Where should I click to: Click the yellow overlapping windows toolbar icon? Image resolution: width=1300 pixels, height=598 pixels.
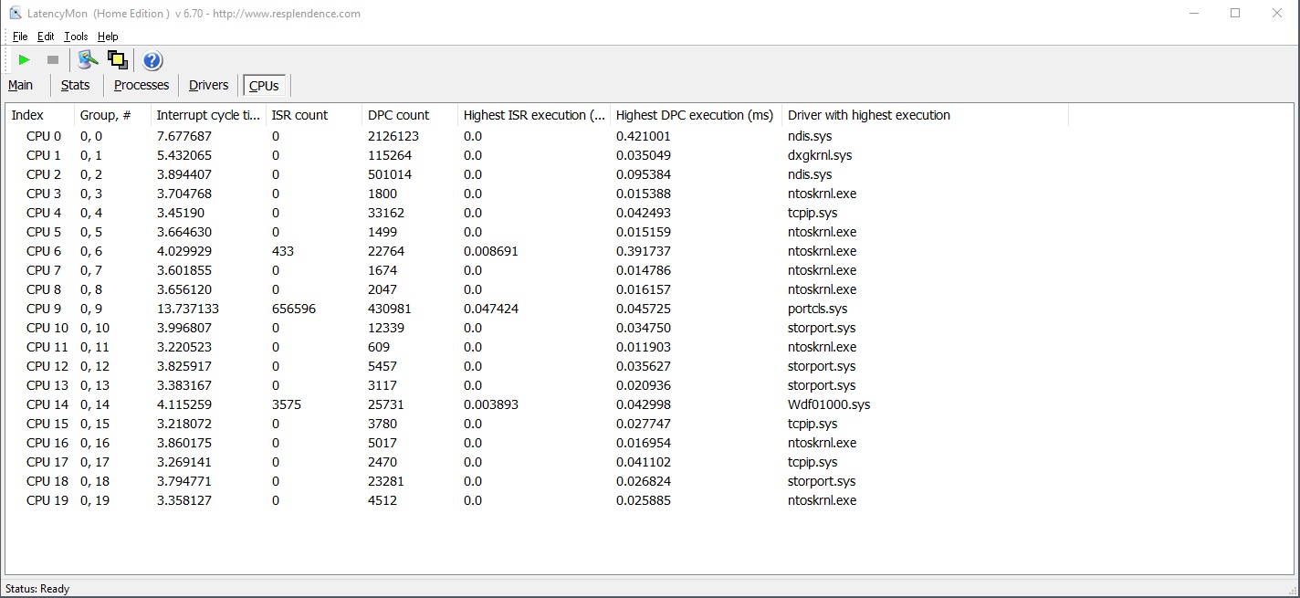[117, 60]
